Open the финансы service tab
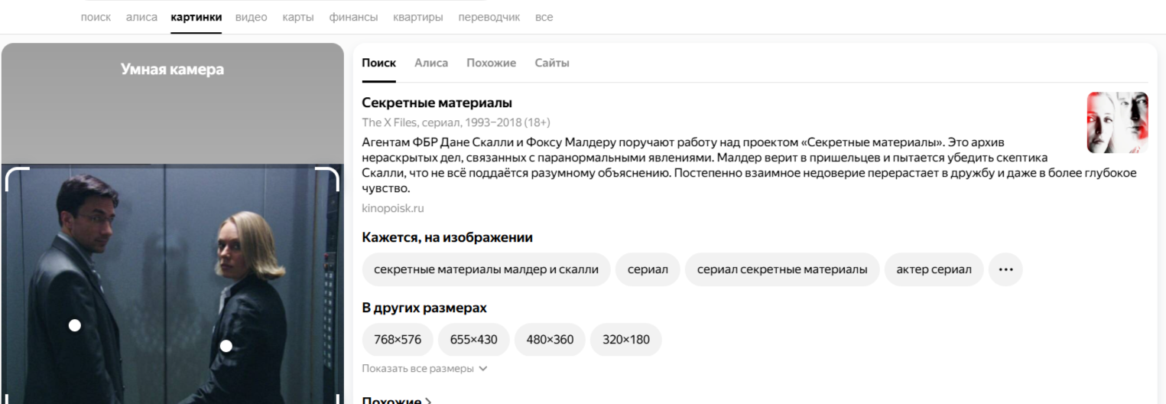The image size is (1166, 404). pyautogui.click(x=353, y=17)
